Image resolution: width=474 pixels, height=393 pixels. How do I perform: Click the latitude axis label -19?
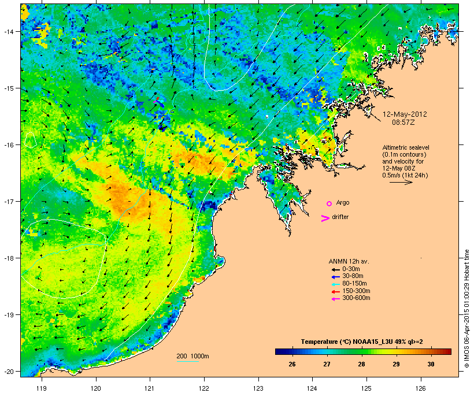[8, 315]
